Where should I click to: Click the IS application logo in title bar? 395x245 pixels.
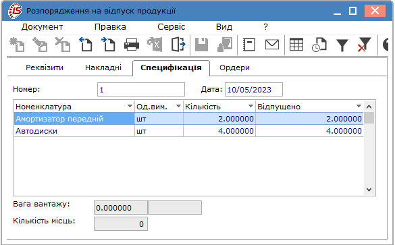(x=15, y=11)
